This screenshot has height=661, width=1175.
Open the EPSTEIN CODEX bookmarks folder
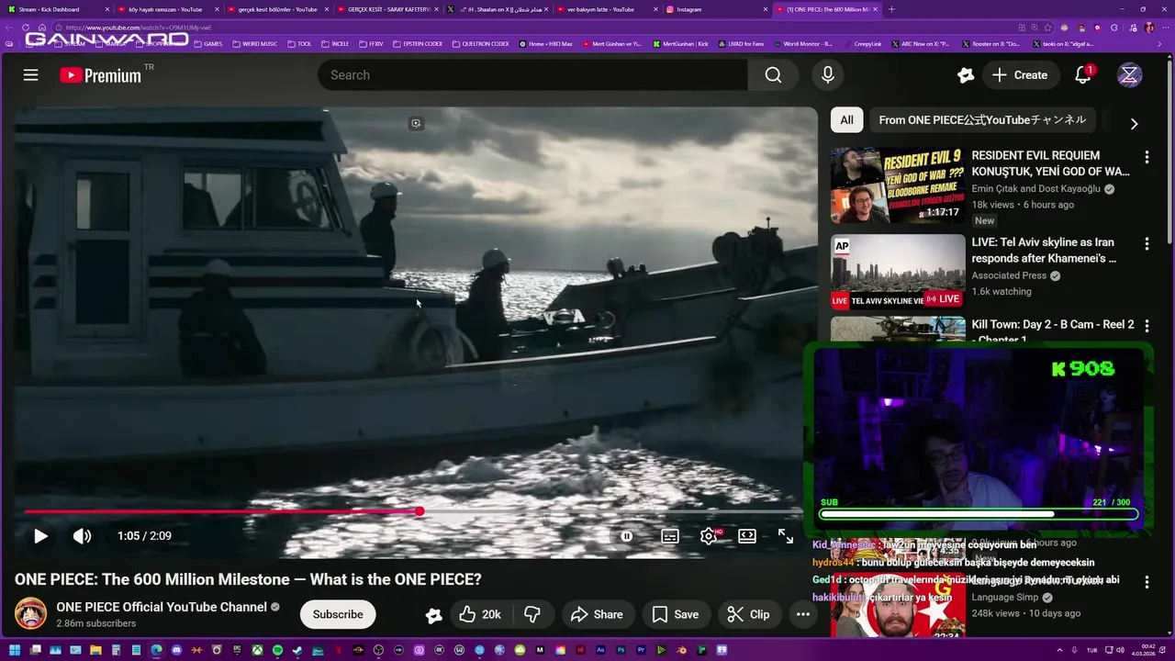(420, 43)
